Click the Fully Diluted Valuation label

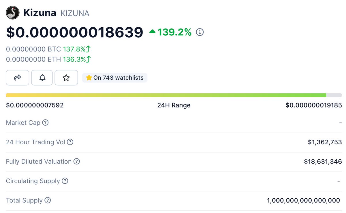39,162
